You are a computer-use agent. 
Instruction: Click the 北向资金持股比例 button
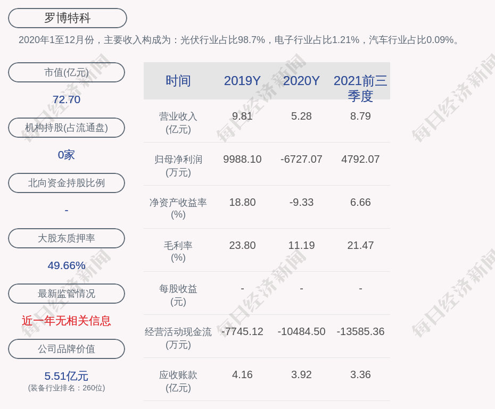click(66, 183)
